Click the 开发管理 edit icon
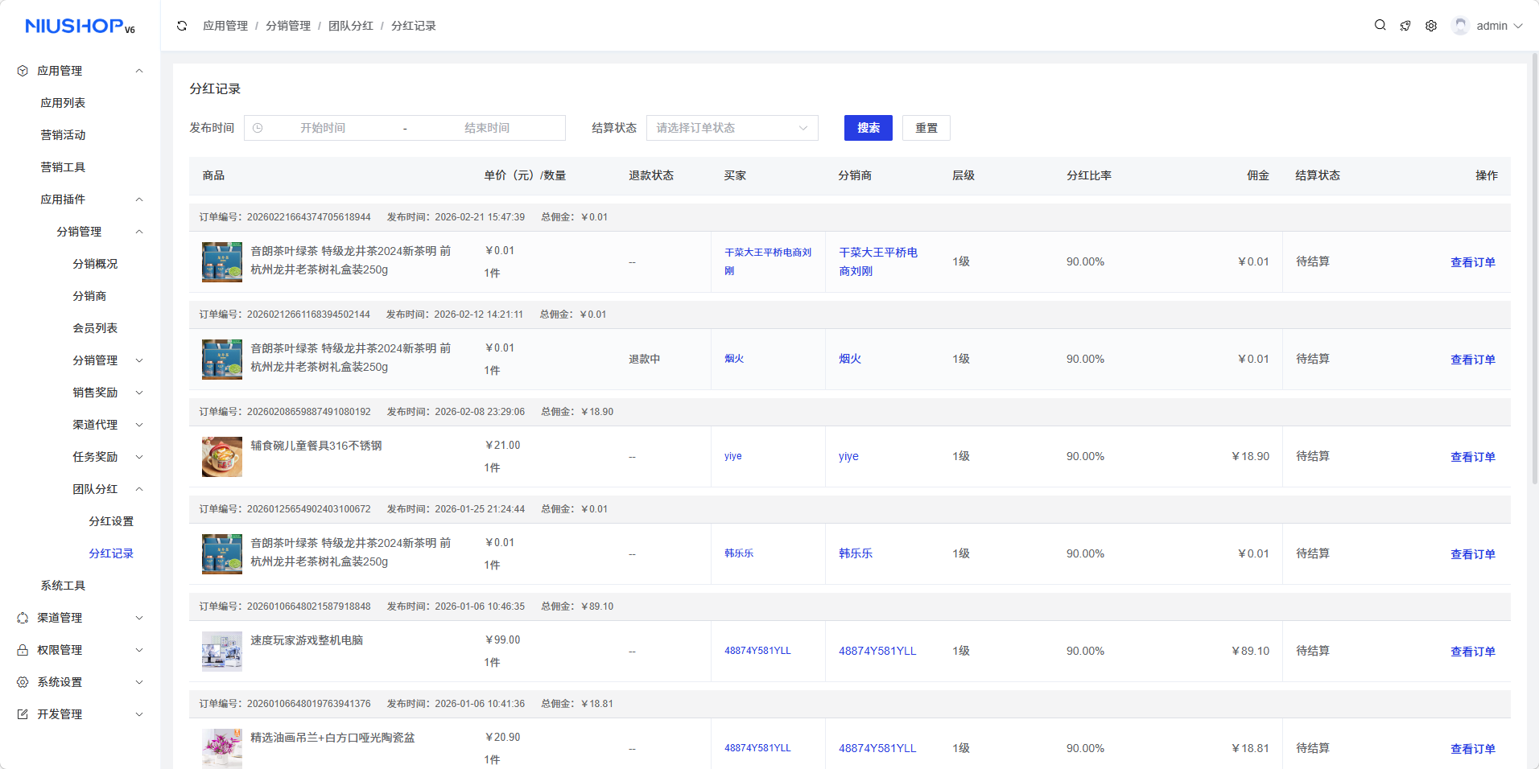The width and height of the screenshot is (1539, 769). point(23,714)
